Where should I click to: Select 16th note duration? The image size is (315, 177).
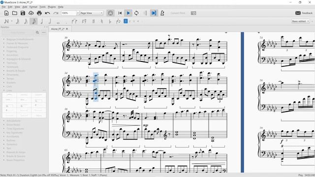click(26, 21)
